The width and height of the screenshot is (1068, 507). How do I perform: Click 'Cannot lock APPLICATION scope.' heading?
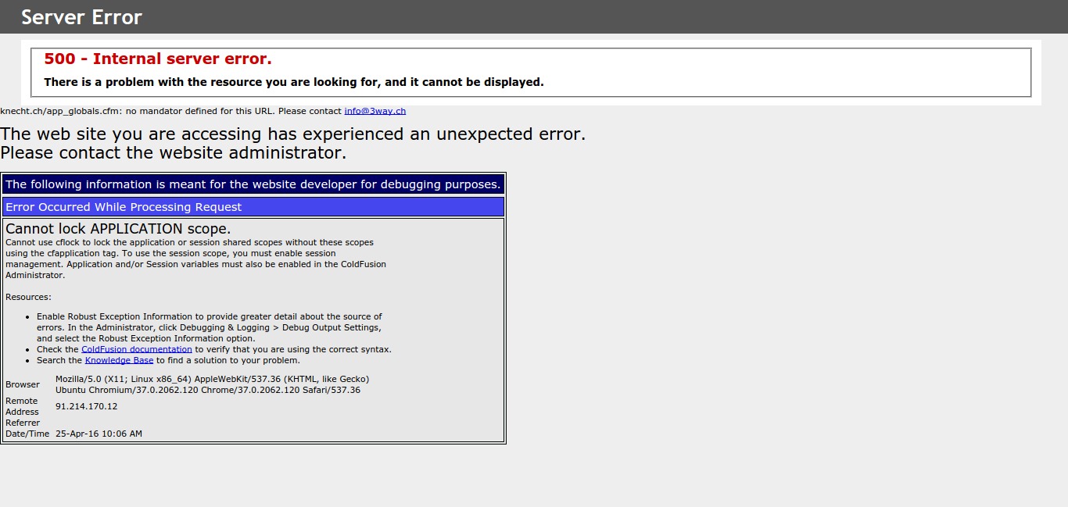tap(118, 229)
